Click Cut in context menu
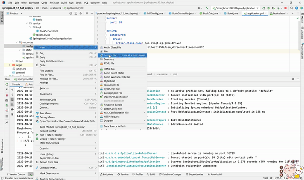Viewport: 304px width, 180px height. [x=66, y=53]
